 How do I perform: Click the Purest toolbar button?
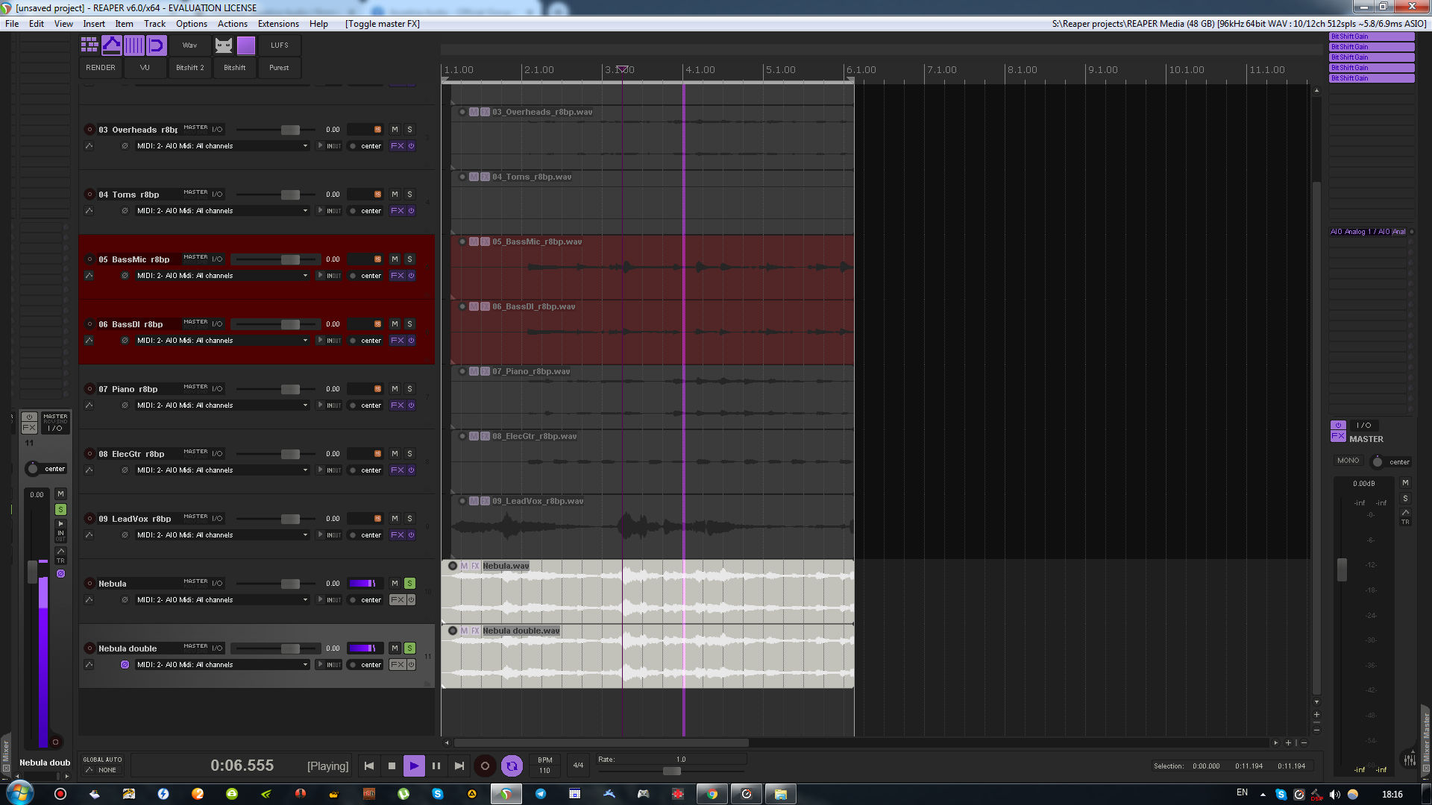280,68
